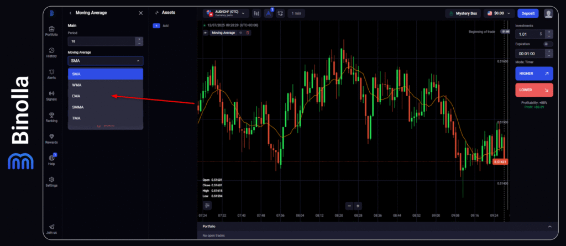Image resolution: width=566 pixels, height=246 pixels.
Task: Toggle the Expiration mode switch
Action: click(547, 44)
